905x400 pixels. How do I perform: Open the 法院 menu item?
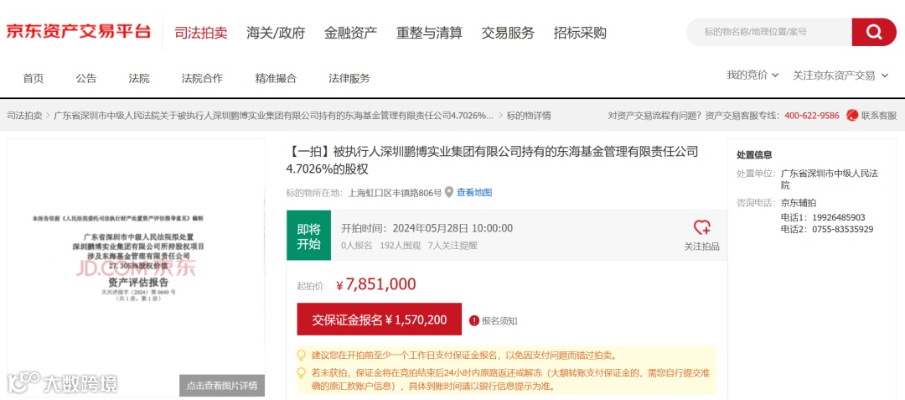[x=138, y=79]
